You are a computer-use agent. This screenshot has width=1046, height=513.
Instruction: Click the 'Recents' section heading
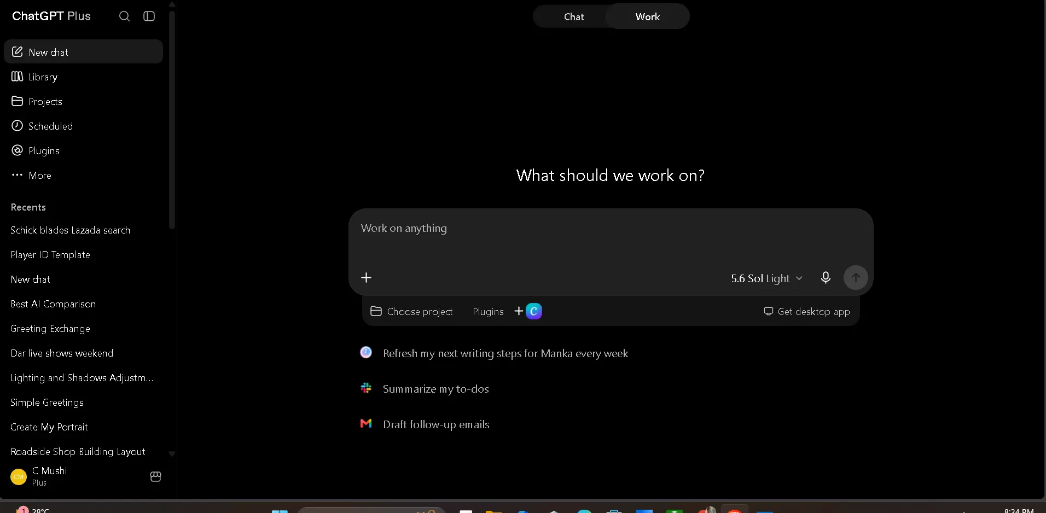(28, 207)
